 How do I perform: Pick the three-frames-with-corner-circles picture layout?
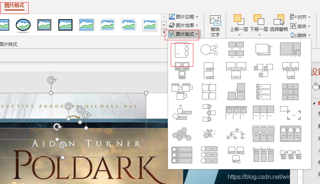(x=236, y=155)
